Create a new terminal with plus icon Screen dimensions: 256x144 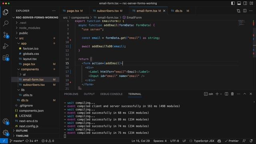click(x=217, y=94)
